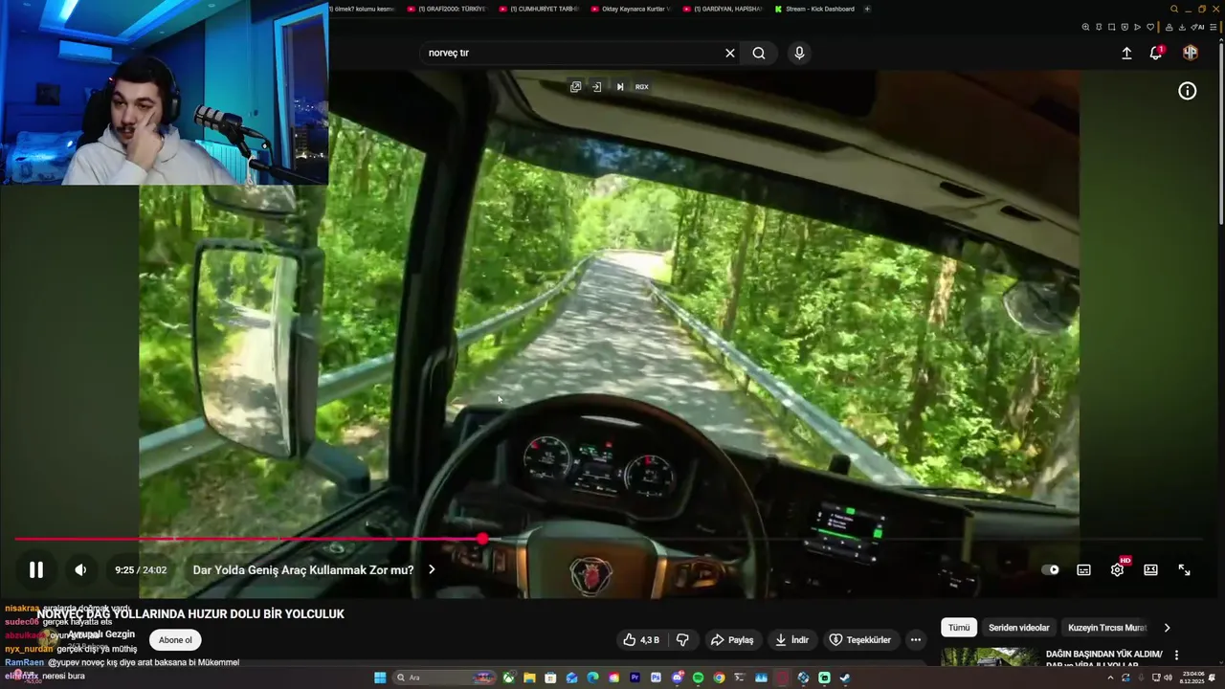Screen dimensions: 1225x689
Task: Click the pop-out overlay icon
Action: (575, 87)
